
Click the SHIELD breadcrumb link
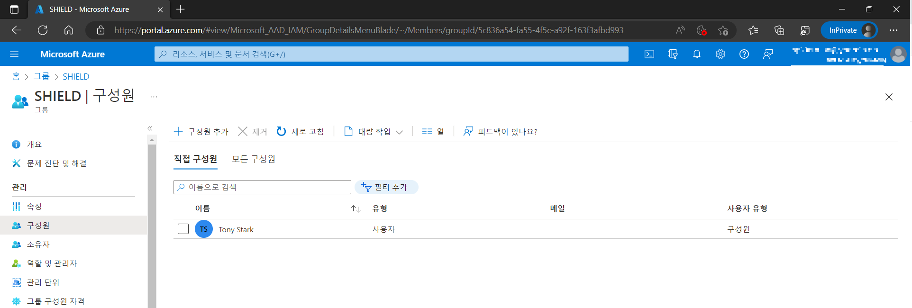point(76,76)
